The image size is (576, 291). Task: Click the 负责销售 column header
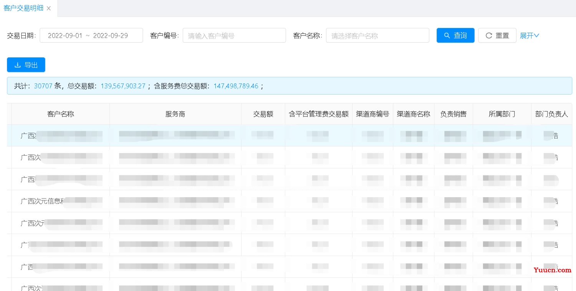pyautogui.click(x=454, y=114)
